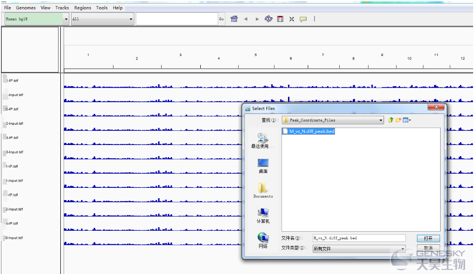475x274 pixels.
Task: Close the Select Files dialog
Action: [436, 107]
